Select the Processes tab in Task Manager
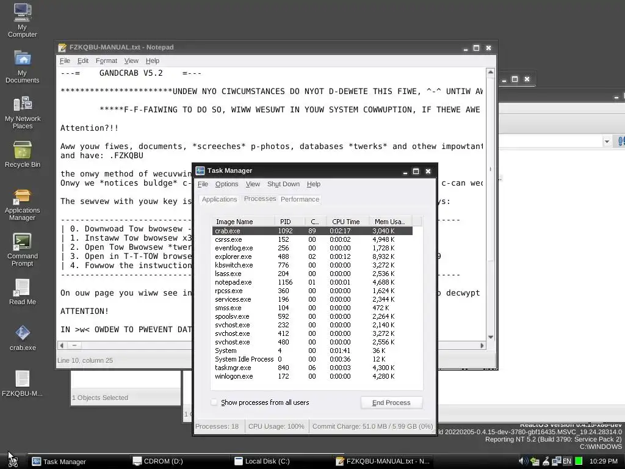The width and height of the screenshot is (625, 469). 260,198
